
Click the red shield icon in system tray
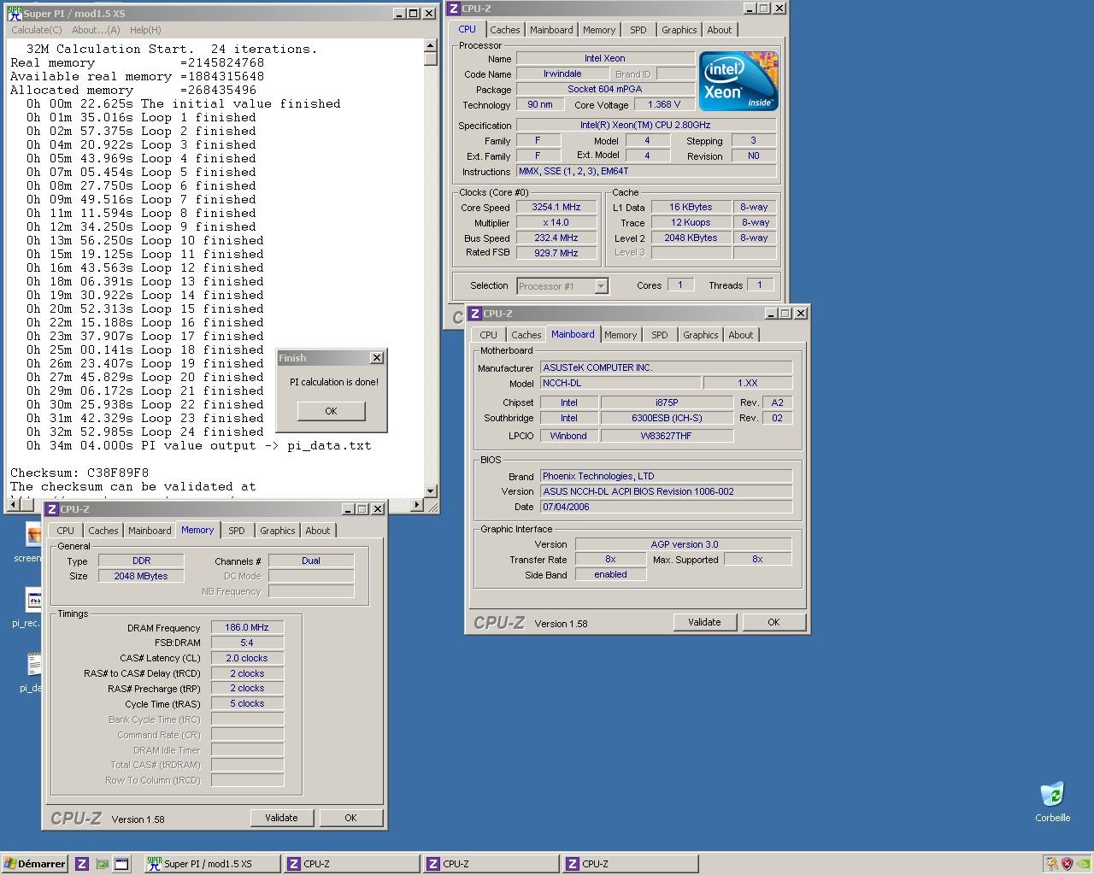(x=1066, y=864)
